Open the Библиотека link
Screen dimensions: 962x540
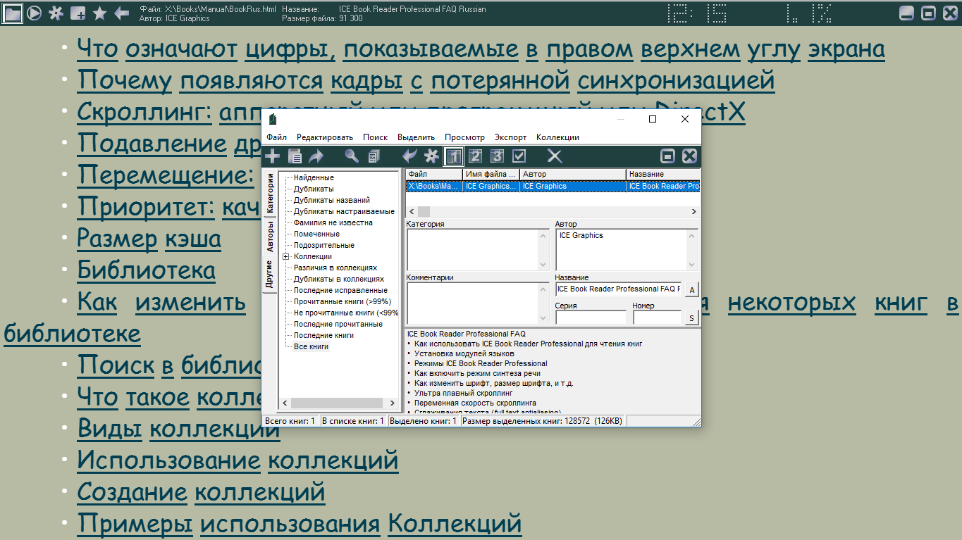[x=146, y=270]
